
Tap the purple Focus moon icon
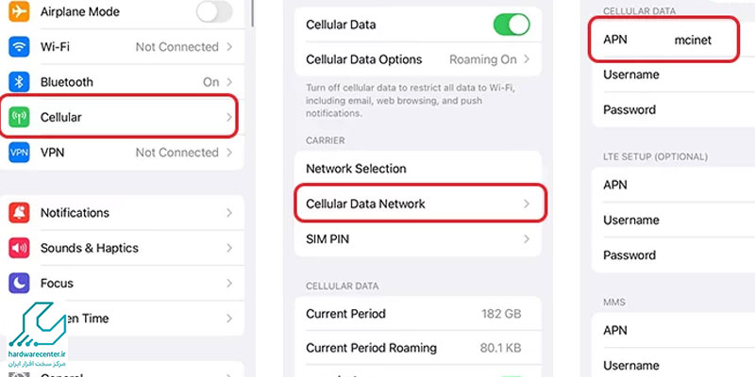tap(19, 284)
